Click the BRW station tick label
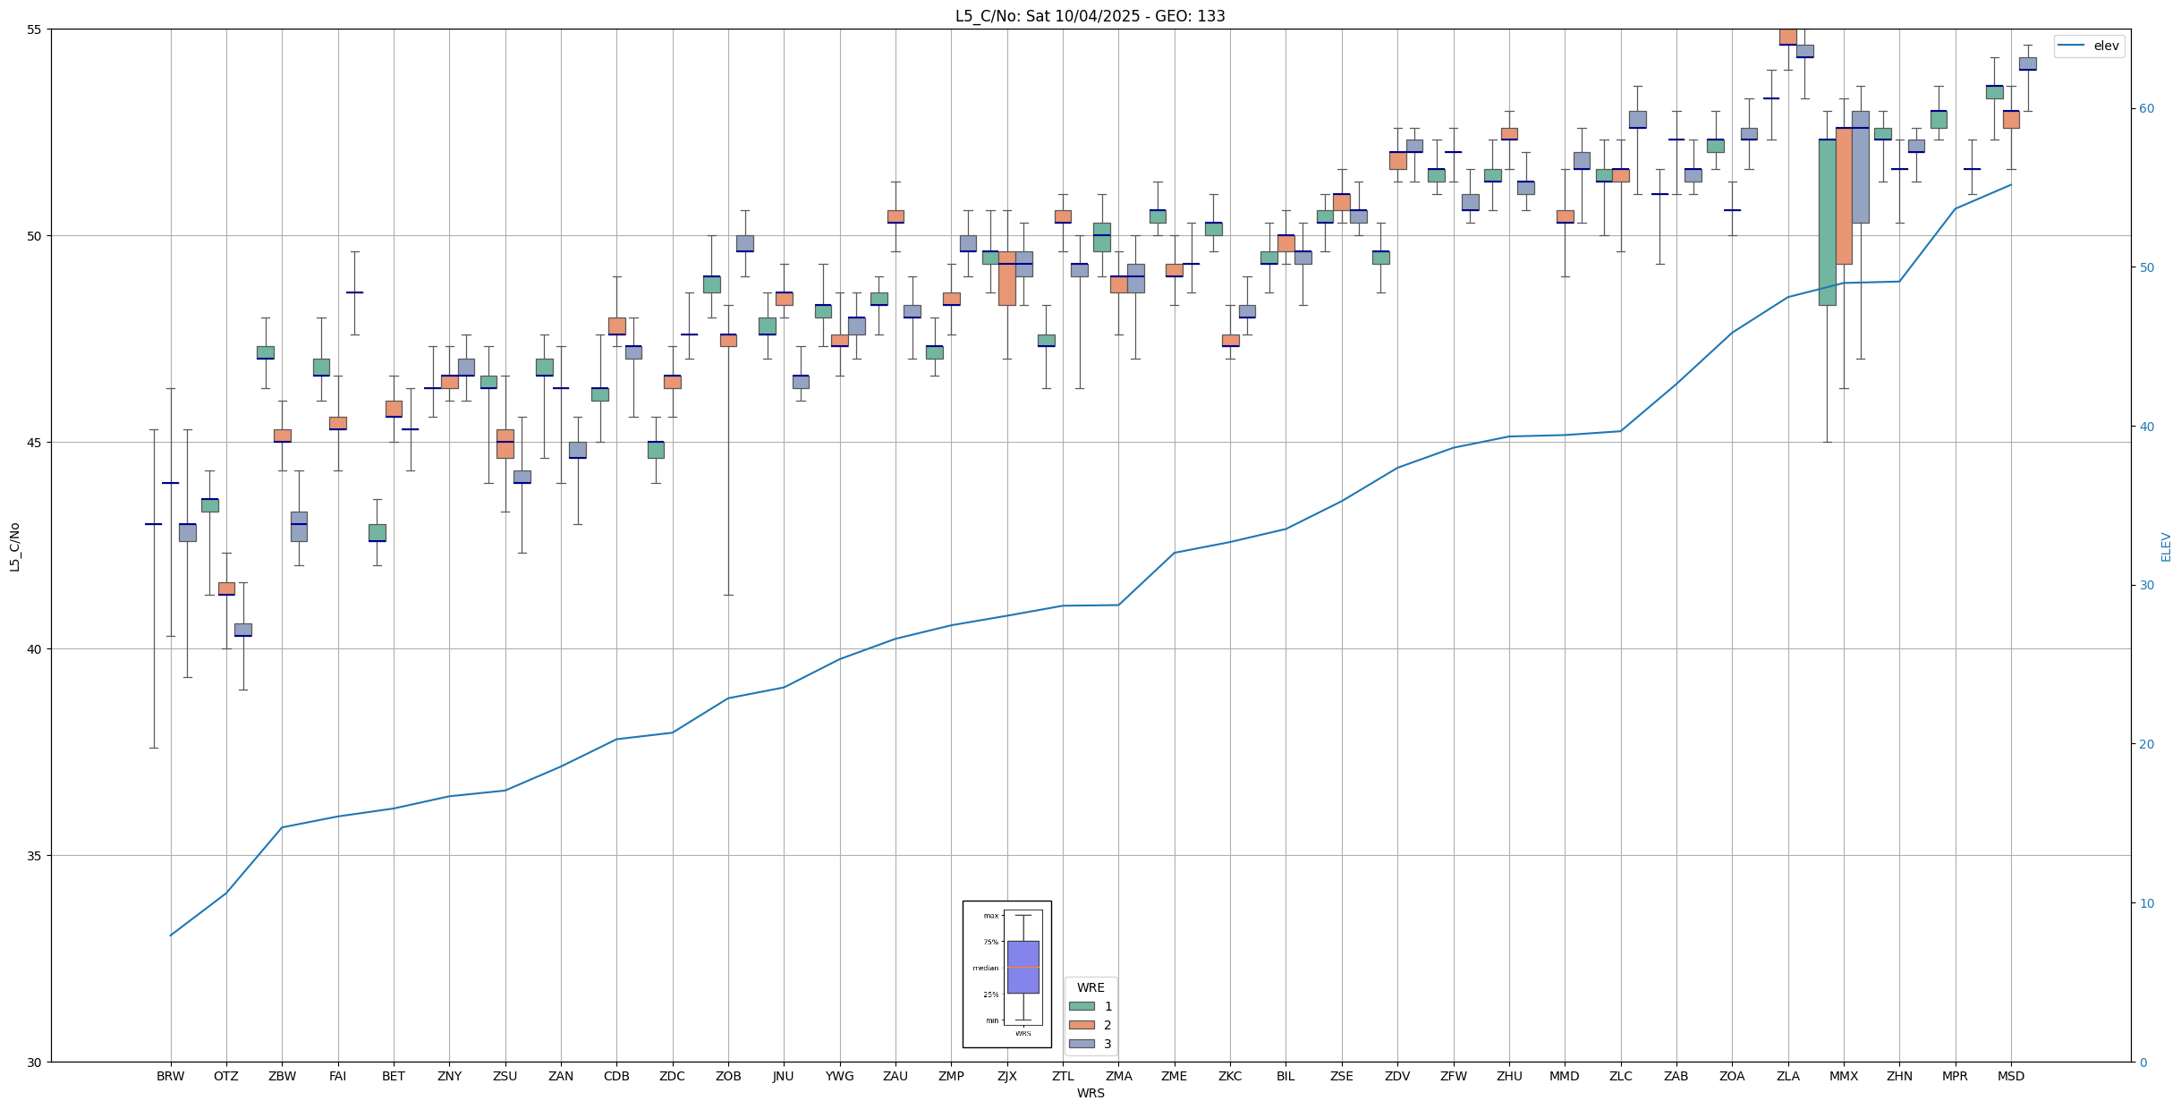Screen dimensions: 2181x1109 [x=170, y=1076]
